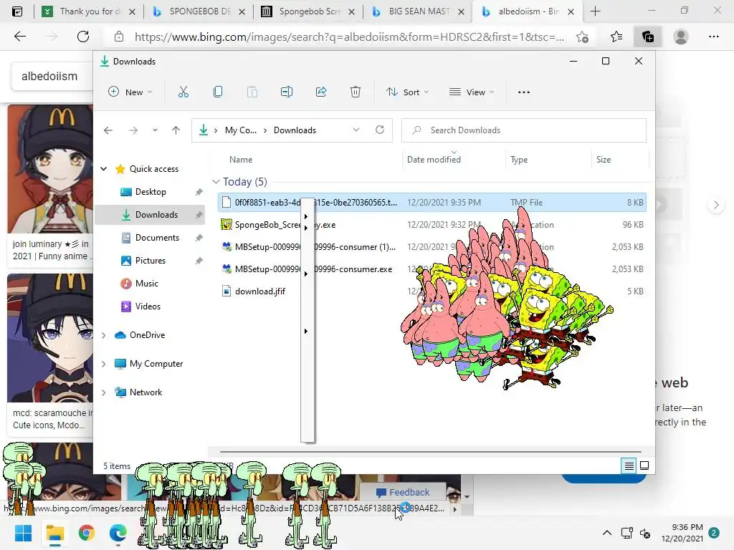Open the Edge Favorites list icon
Viewport: 734px width, 550px height.
pyautogui.click(x=616, y=37)
